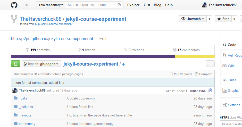Open the Wiki sidebar tab

coord(231,66)
